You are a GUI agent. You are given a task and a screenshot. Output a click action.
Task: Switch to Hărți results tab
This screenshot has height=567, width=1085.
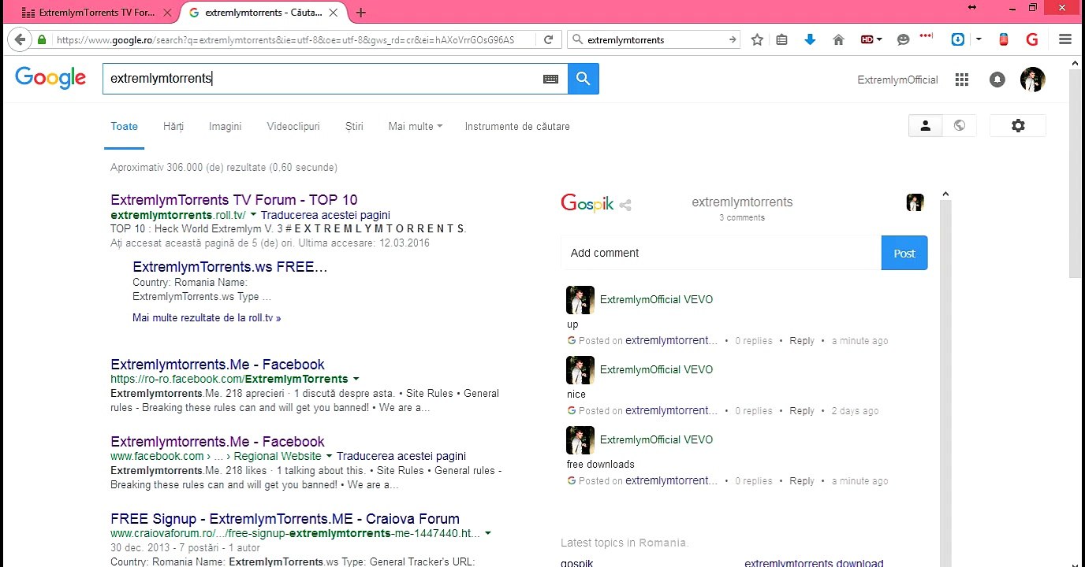click(x=173, y=126)
